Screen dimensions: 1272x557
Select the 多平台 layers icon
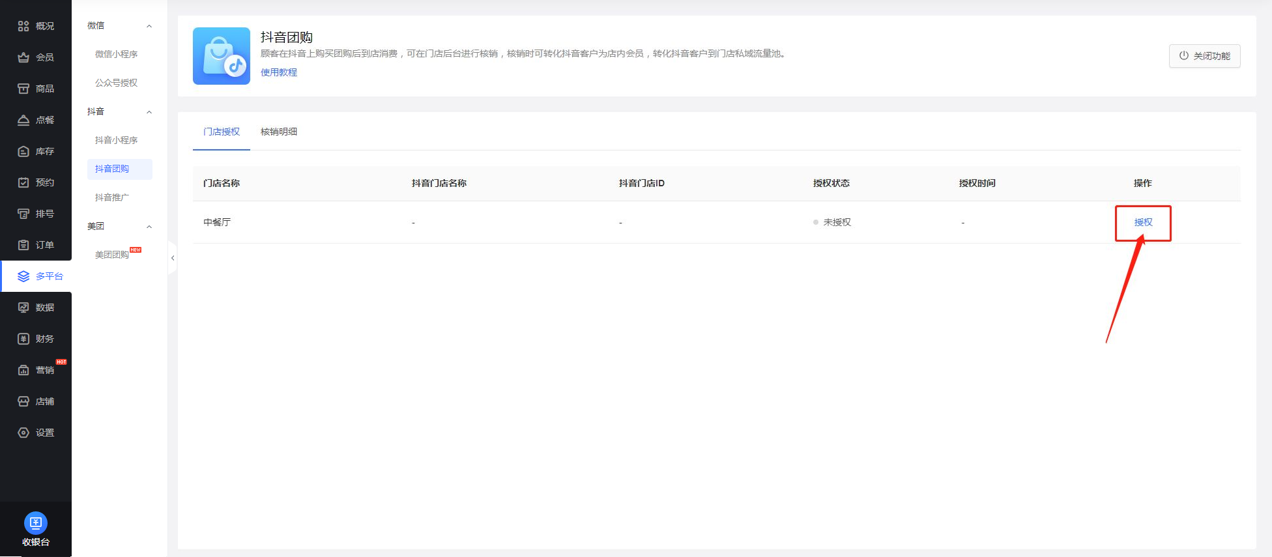pos(23,276)
